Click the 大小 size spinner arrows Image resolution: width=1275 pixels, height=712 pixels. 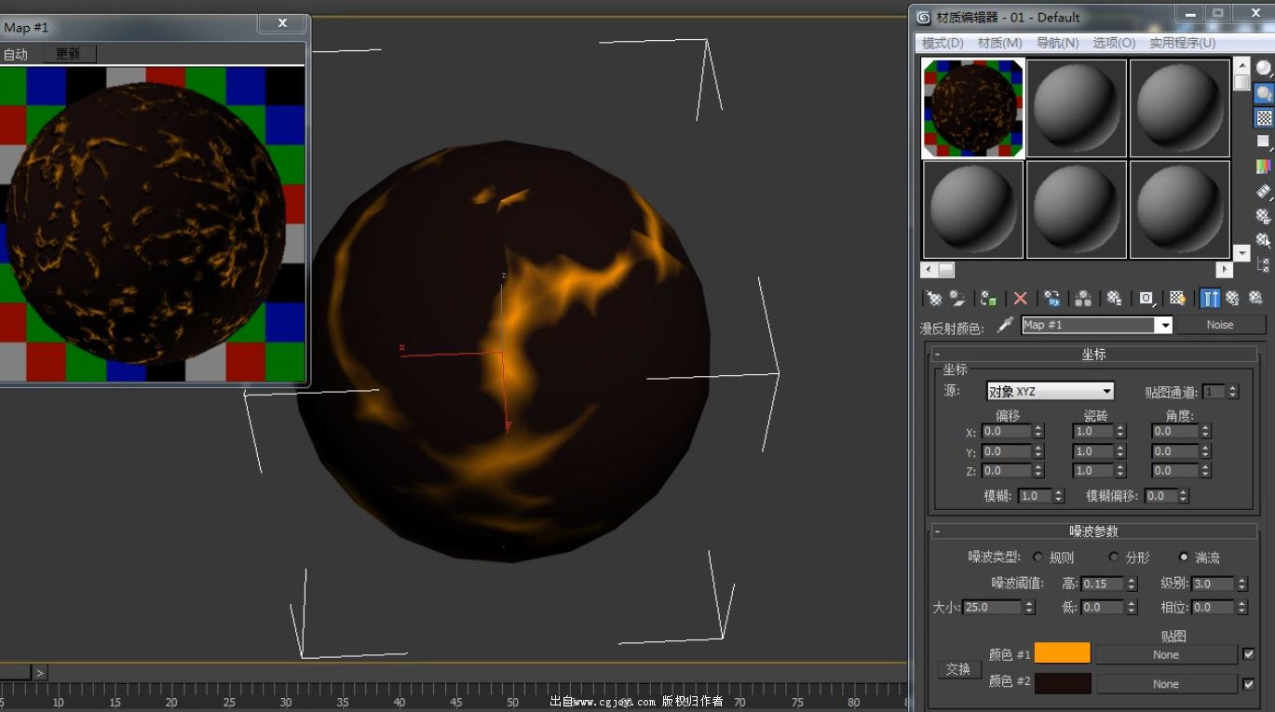point(1029,607)
